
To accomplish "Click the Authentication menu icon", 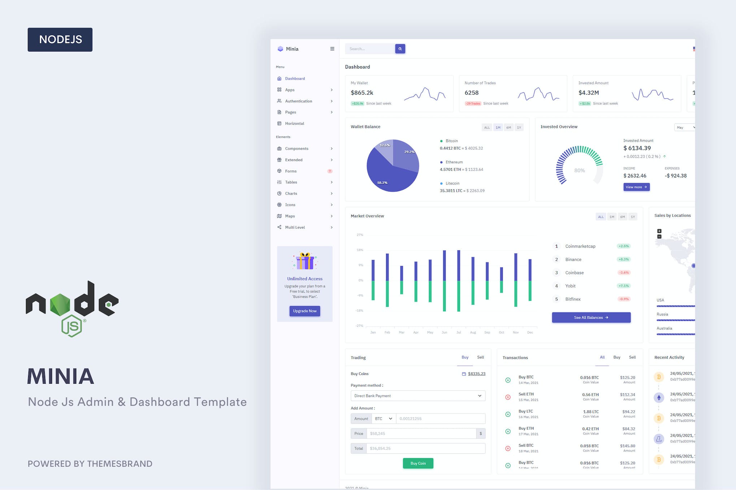I will tap(279, 101).
